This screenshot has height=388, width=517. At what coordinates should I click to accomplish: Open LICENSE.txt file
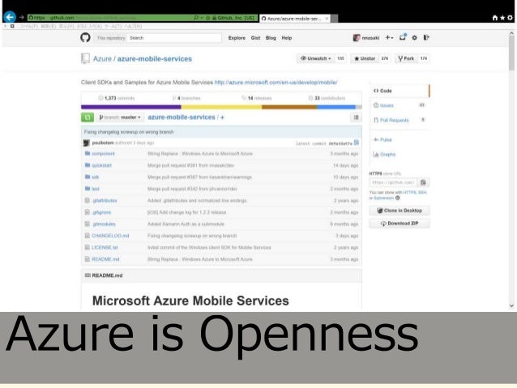105,247
